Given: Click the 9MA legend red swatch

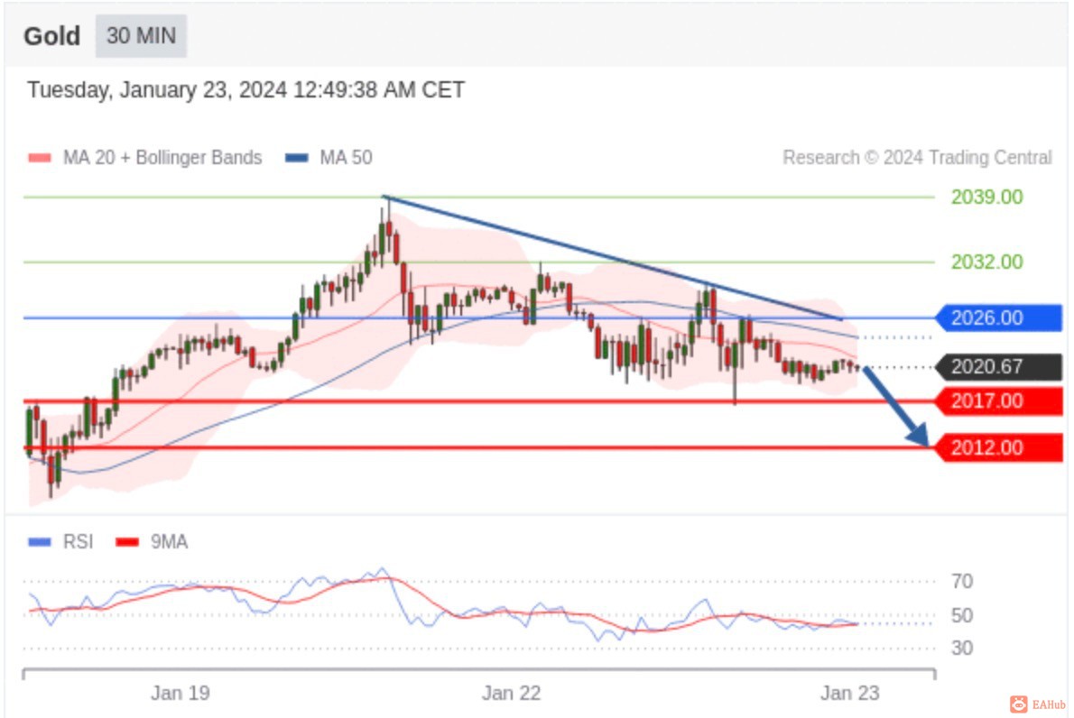Looking at the screenshot, I should 127,542.
